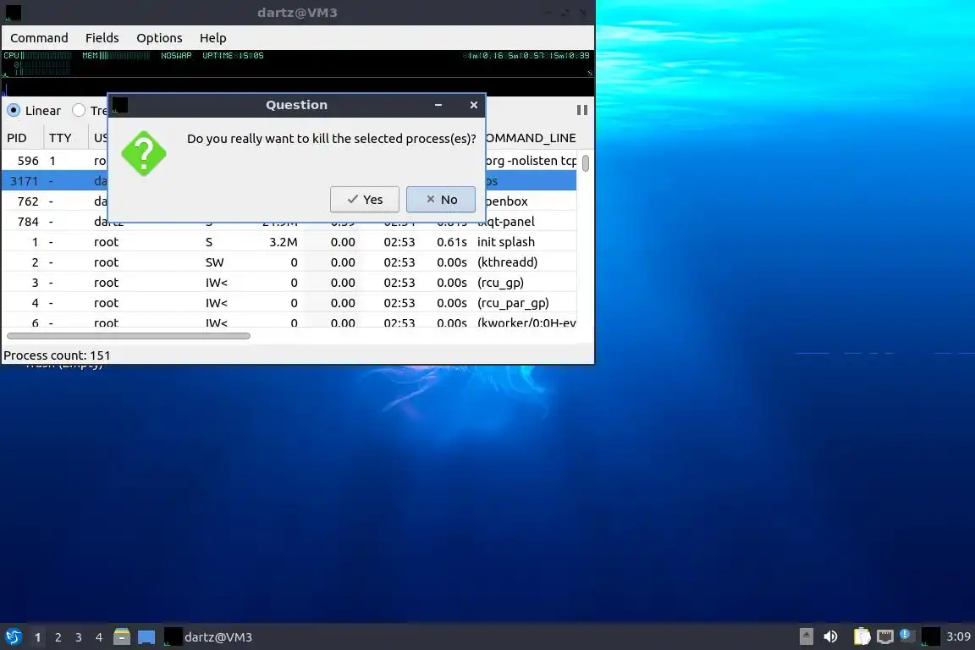The width and height of the screenshot is (975, 650).
Task: Sort by the PID column header
Action: coord(22,138)
